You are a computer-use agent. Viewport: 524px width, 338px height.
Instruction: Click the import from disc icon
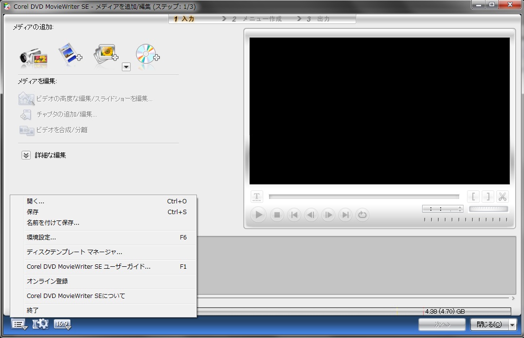(x=147, y=54)
